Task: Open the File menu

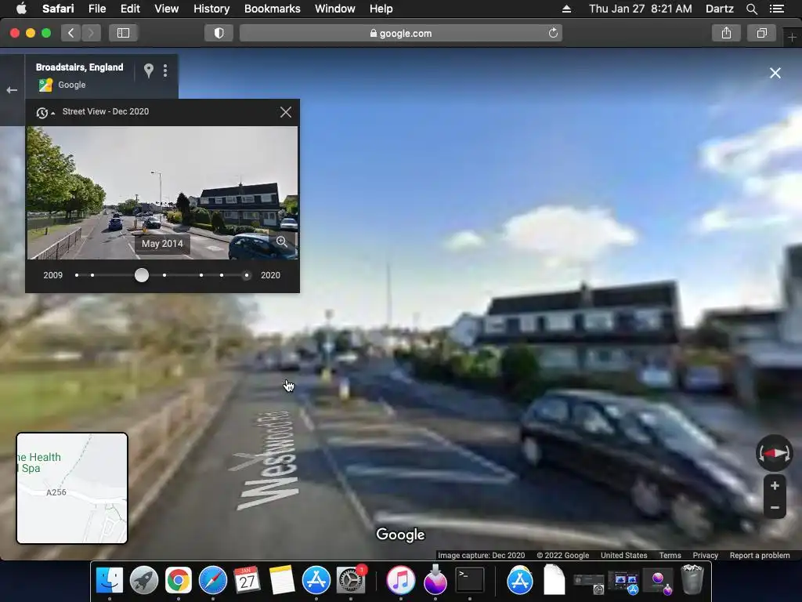Action: tap(96, 9)
